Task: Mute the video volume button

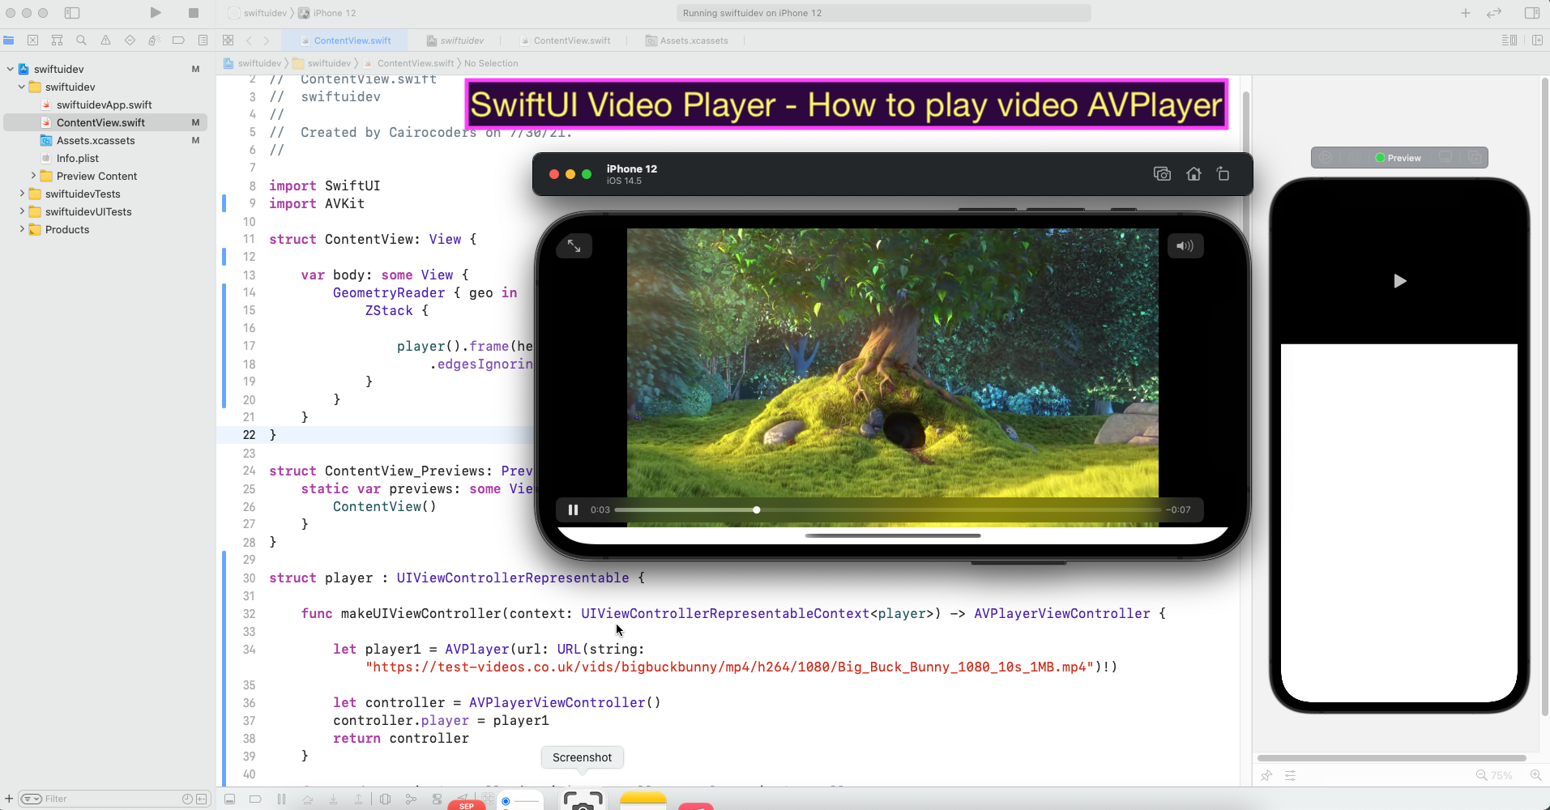Action: [1185, 246]
